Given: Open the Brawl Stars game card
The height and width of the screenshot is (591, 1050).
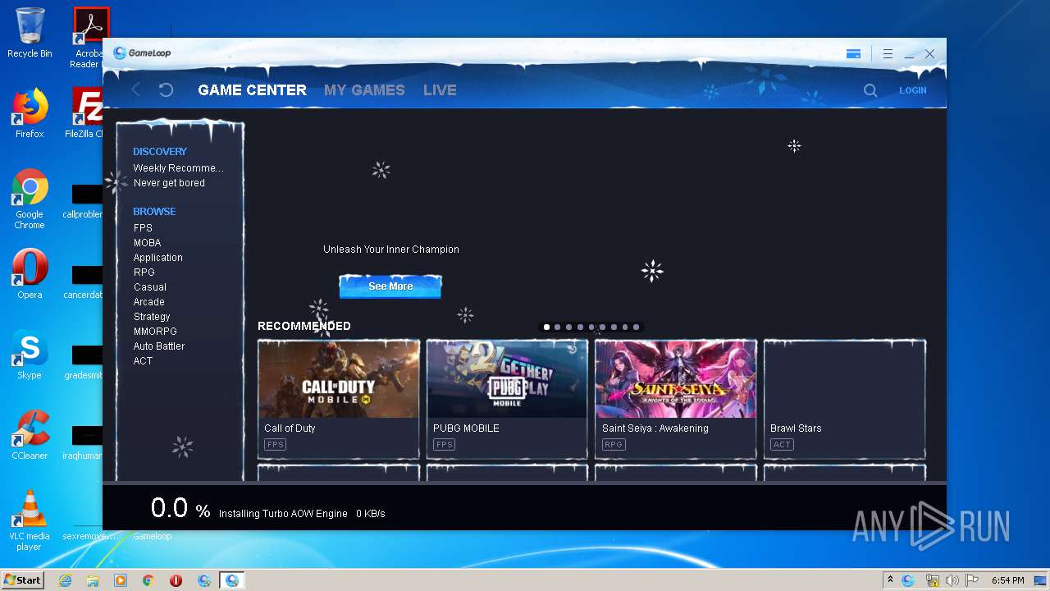Looking at the screenshot, I should [845, 400].
